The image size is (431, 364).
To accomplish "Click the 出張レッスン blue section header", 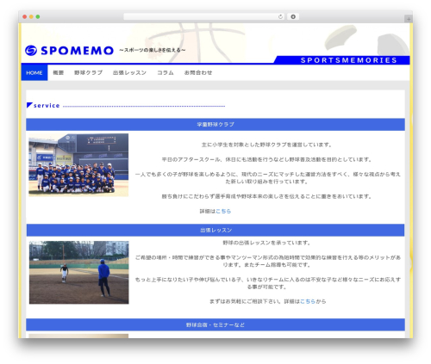I will (215, 230).
